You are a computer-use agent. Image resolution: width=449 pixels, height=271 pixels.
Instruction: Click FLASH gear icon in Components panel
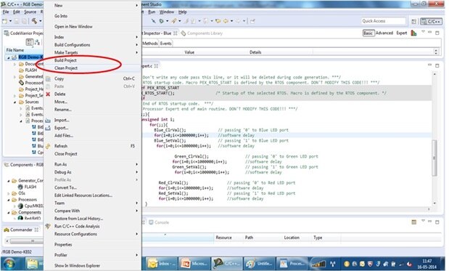(x=20, y=187)
